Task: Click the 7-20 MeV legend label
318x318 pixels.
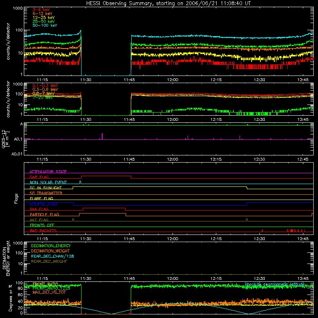Action: pyautogui.click(x=43, y=97)
